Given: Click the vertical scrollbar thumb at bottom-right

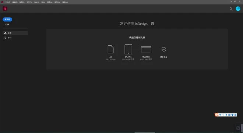Looking at the screenshot, I should tap(242, 128).
